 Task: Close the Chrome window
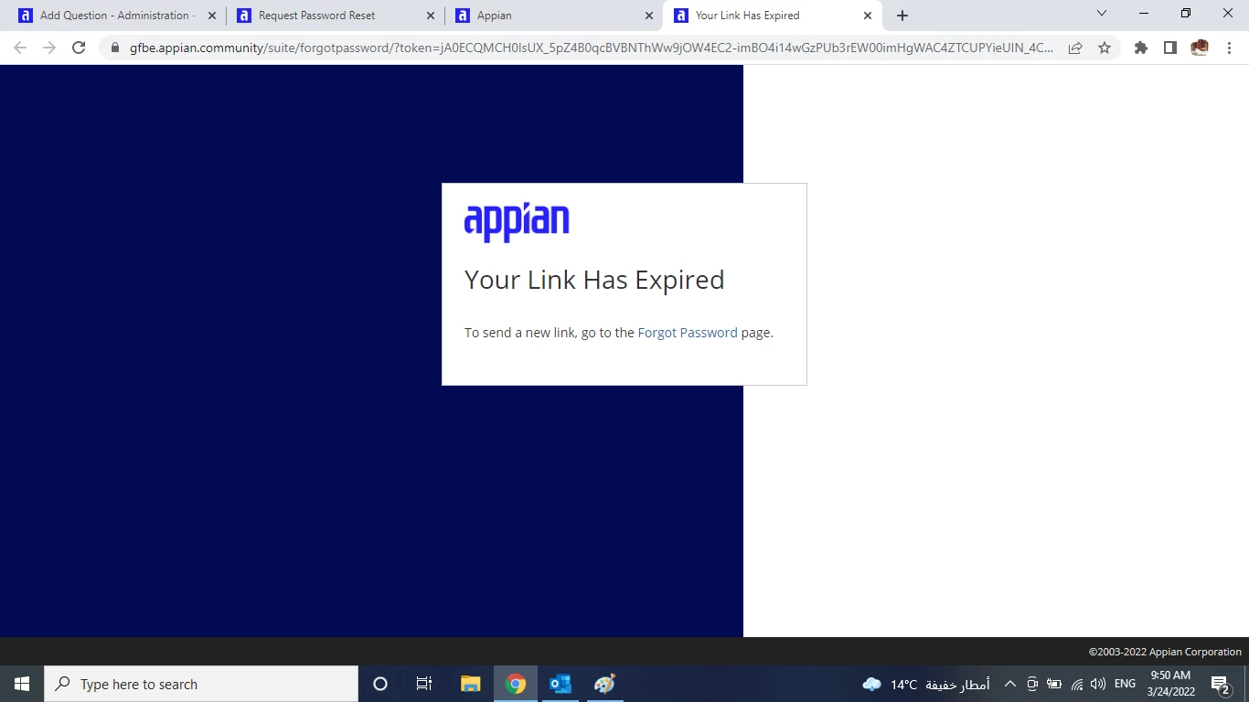click(x=1228, y=14)
